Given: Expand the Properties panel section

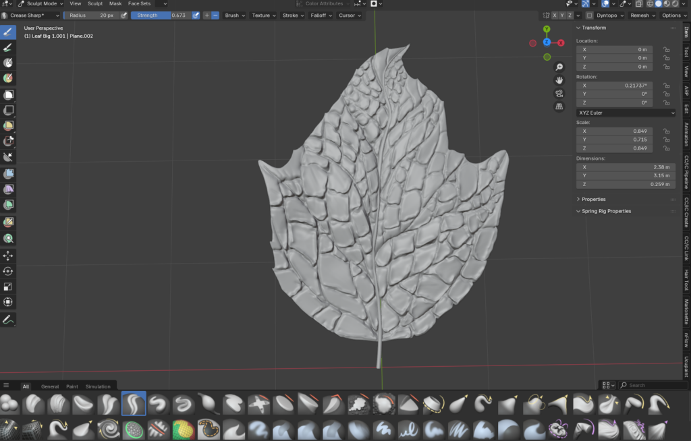Looking at the screenshot, I should (594, 199).
